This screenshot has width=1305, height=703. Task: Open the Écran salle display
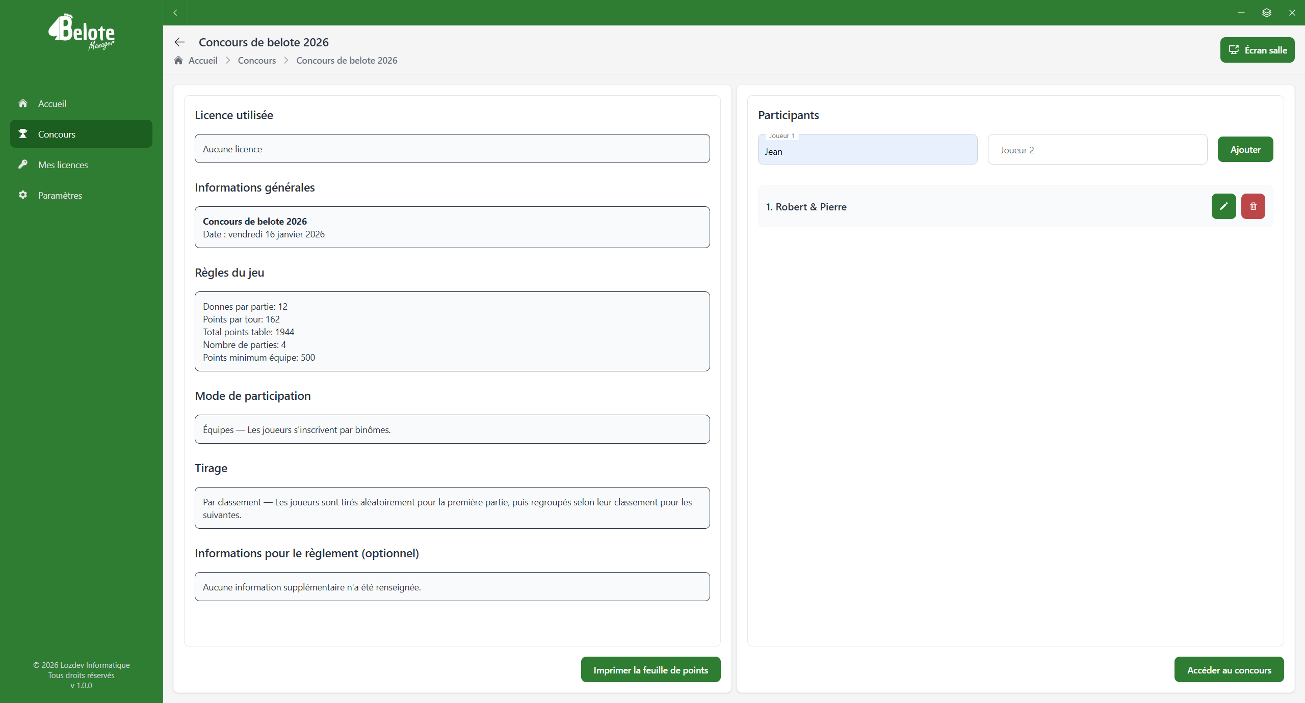coord(1257,50)
